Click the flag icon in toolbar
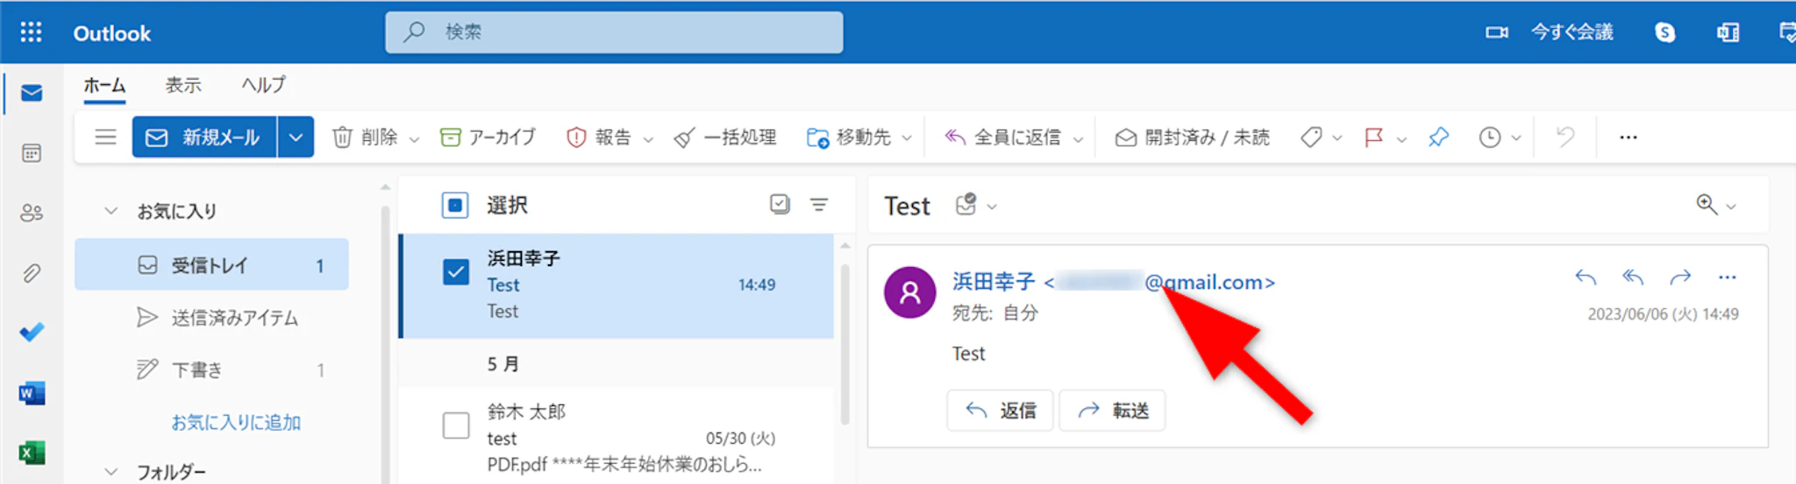The image size is (1796, 484). pyautogui.click(x=1373, y=137)
